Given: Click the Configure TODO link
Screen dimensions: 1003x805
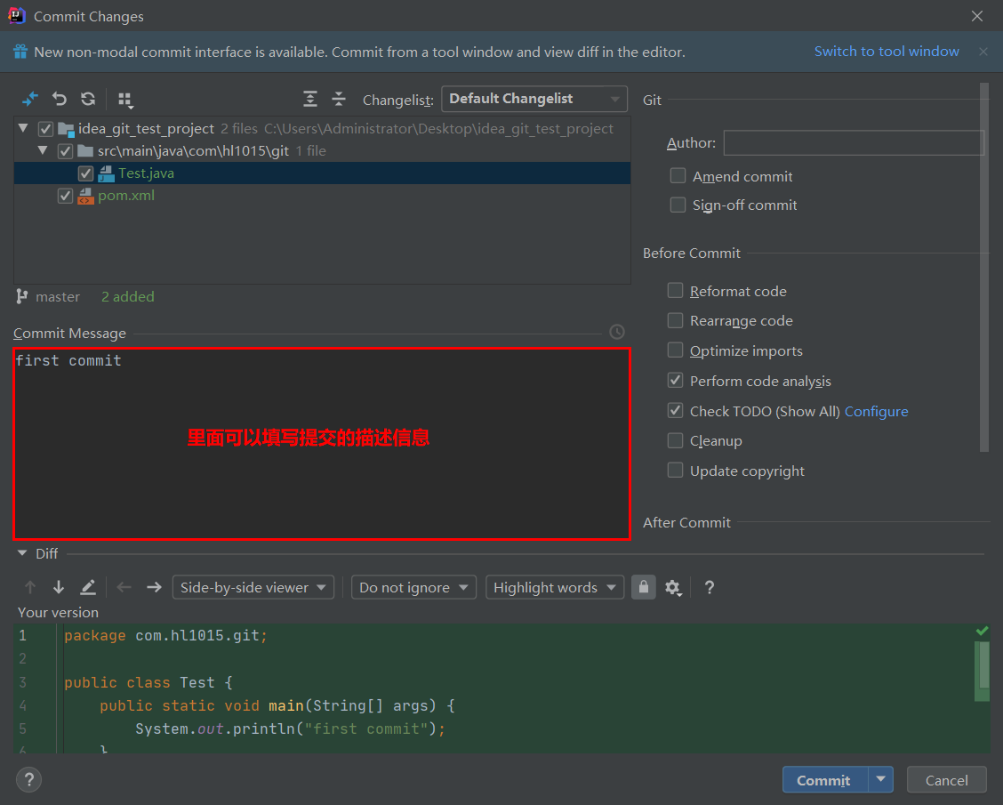Looking at the screenshot, I should pos(877,412).
